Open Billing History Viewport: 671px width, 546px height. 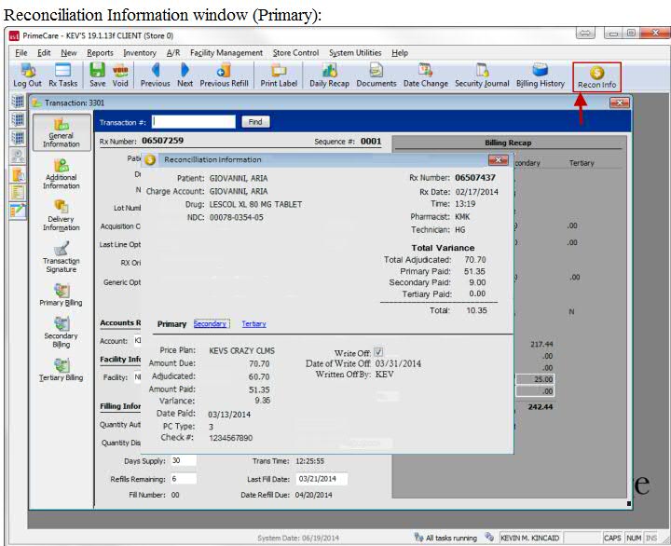point(541,75)
